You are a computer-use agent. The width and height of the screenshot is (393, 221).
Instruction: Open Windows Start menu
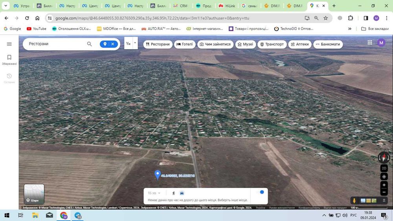click(x=7, y=215)
